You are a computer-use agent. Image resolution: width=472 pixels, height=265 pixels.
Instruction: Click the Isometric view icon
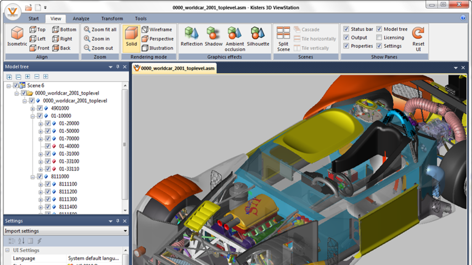tap(17, 36)
